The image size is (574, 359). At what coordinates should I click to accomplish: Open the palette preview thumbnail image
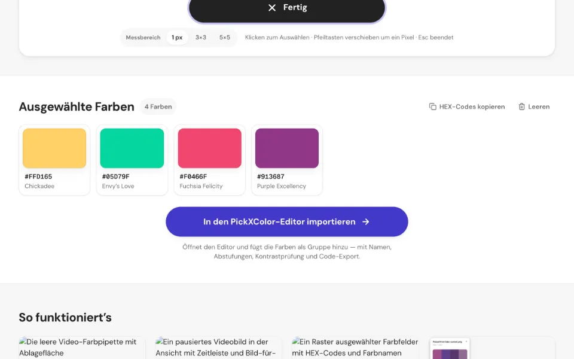click(450, 349)
